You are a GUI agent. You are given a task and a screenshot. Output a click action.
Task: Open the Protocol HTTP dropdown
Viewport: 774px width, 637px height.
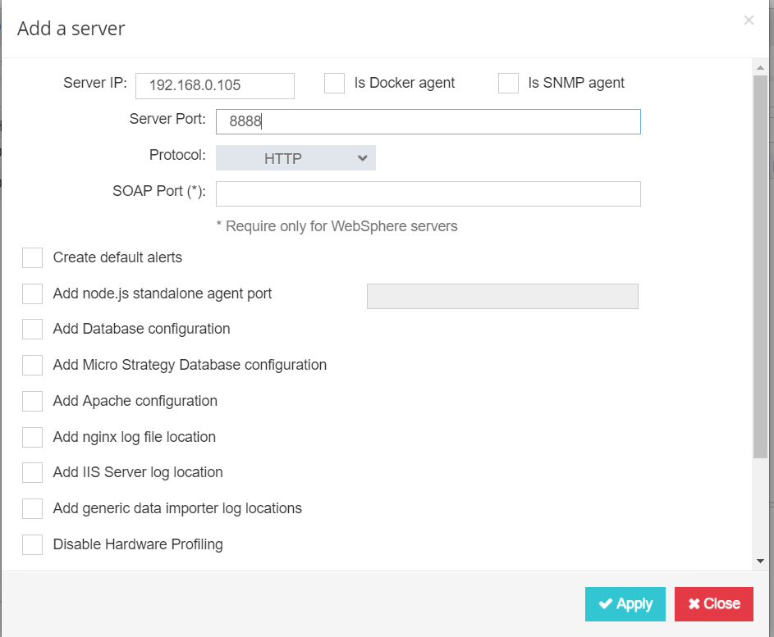pyautogui.click(x=295, y=158)
